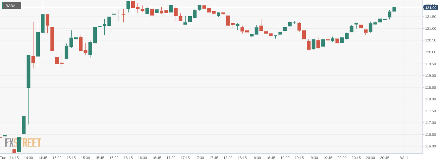The width and height of the screenshot is (444, 162).
Task: Click the 119.50 price axis value
Action: point(430,64)
